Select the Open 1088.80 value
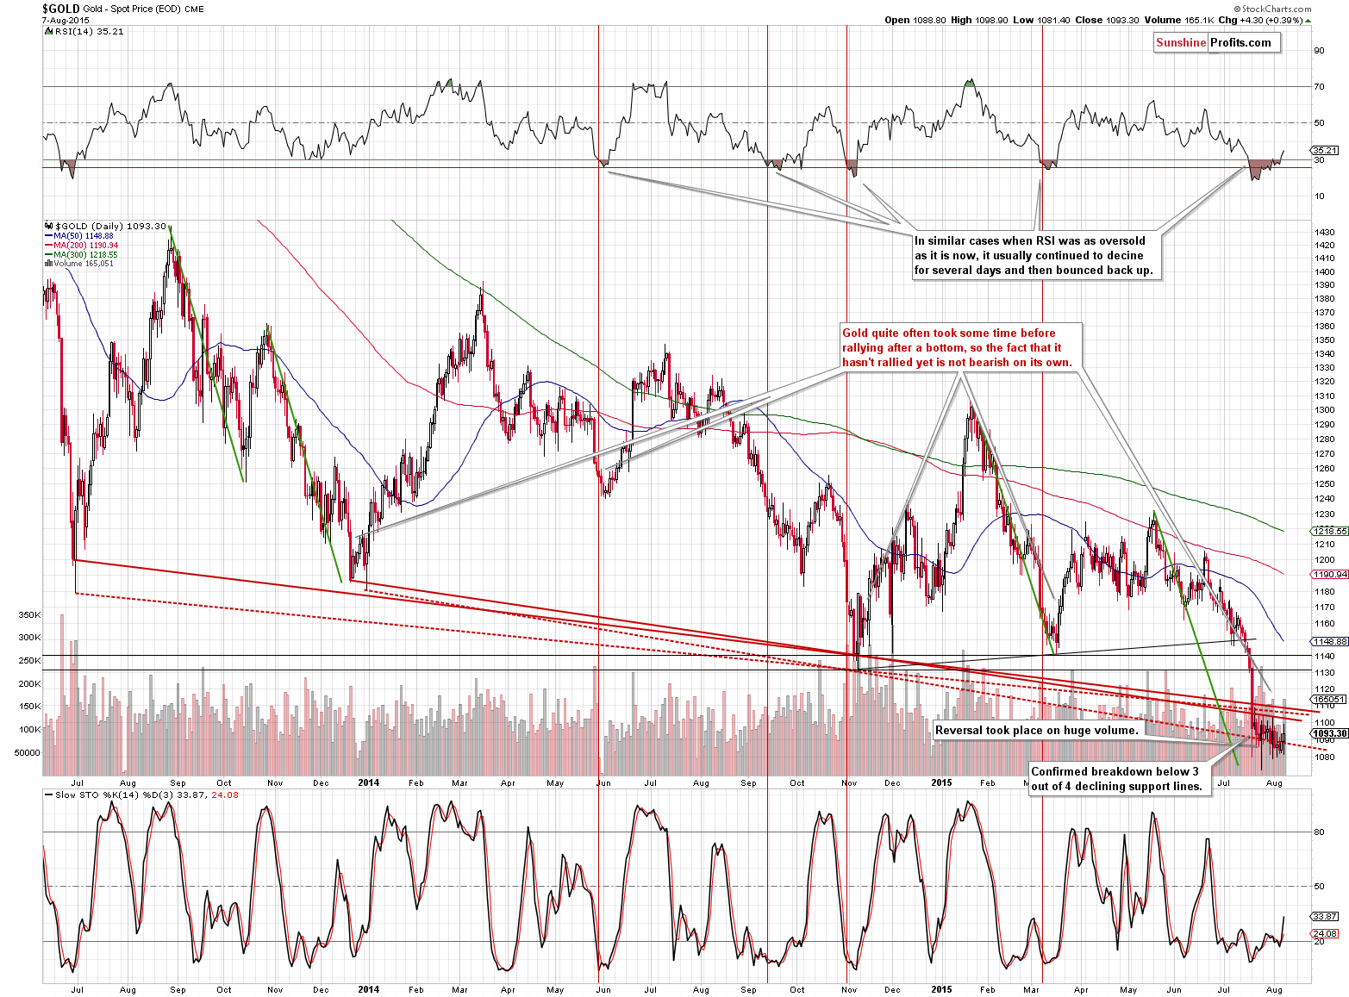Screen dimensions: 1349x997 [915, 20]
